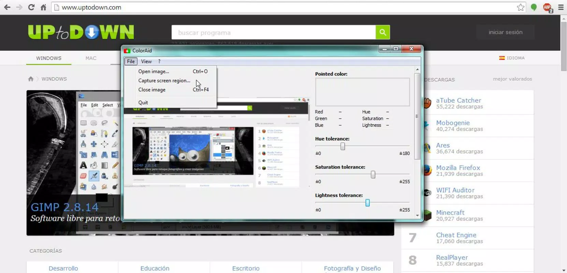Screen dimensions: 567x273
Task: Click the Minecraft block icon
Action: point(427,215)
